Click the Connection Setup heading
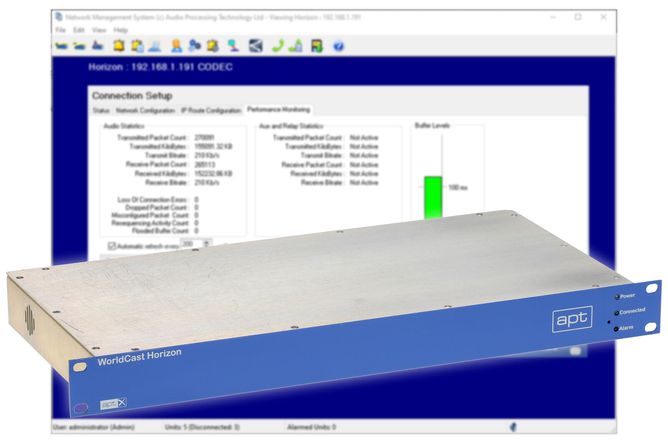The width and height of the screenshot is (668, 443). coord(132,96)
